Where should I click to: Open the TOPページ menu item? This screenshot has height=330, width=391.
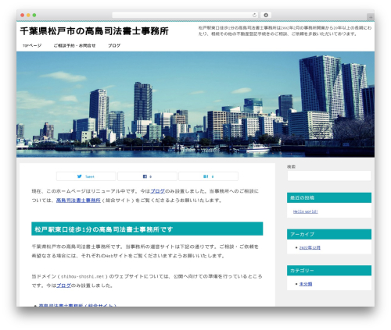coord(32,45)
